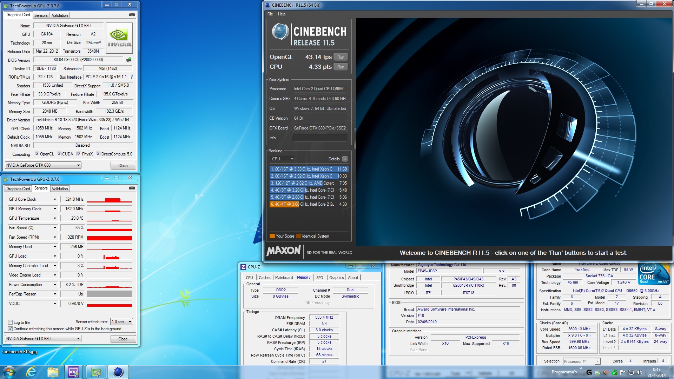Screen dimensions: 674x379
Task: Uncheck Continue refreshing in background checkbox
Action: [11, 329]
